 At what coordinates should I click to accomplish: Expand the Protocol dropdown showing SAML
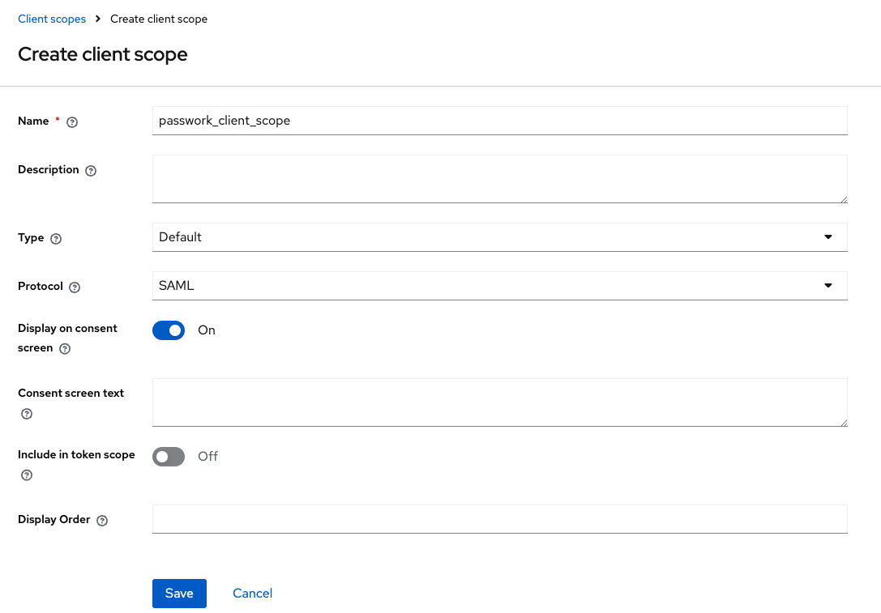499,286
